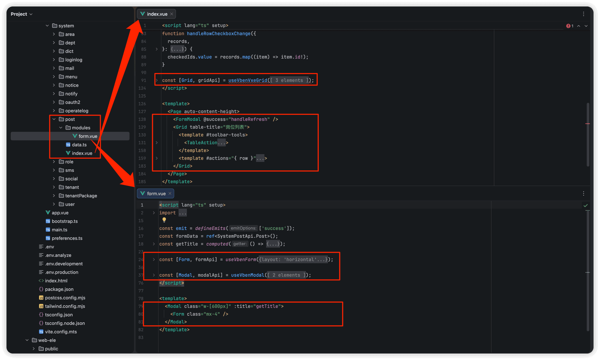Open tailwind.config.mjs file icon
The height and width of the screenshot is (360, 600).
point(41,306)
